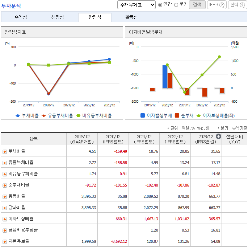Expand the 유동비율 row

[x=5, y=197]
